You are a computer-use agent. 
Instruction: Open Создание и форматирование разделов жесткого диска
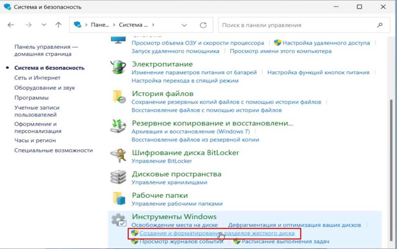(x=217, y=233)
